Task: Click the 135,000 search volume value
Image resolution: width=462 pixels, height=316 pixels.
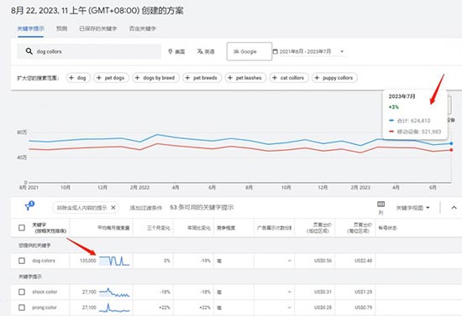Action: (x=88, y=261)
